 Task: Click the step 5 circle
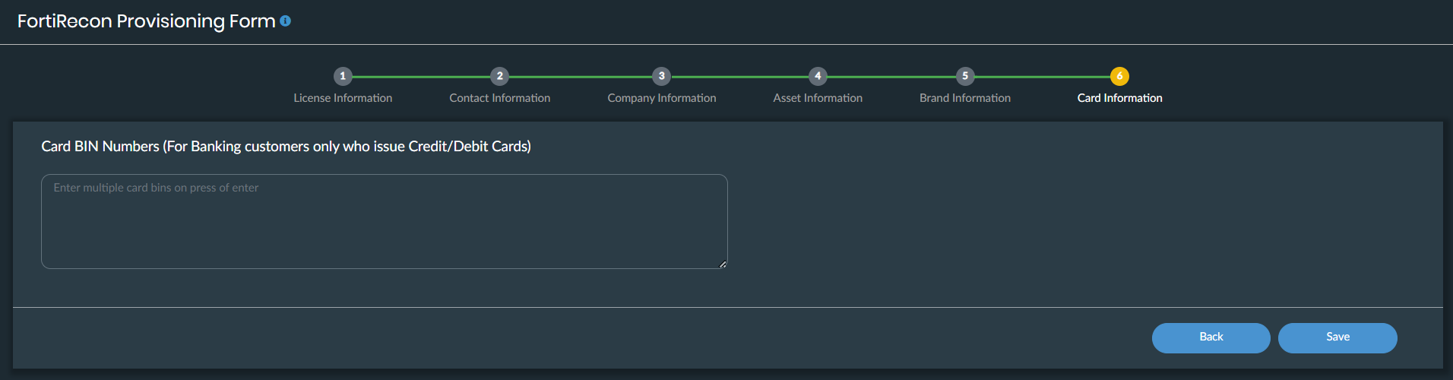click(x=965, y=76)
